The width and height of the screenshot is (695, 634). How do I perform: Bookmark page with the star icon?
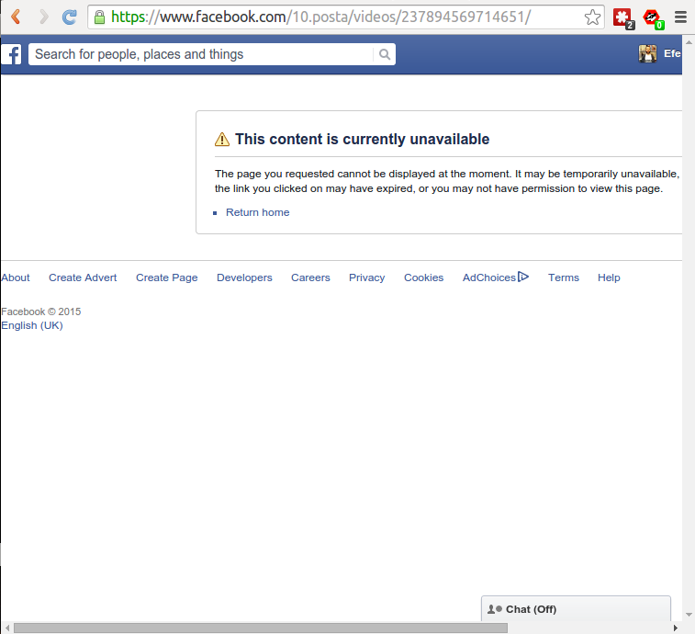click(x=592, y=17)
